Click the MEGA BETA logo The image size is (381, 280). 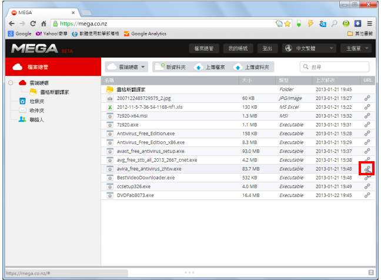tap(42, 49)
